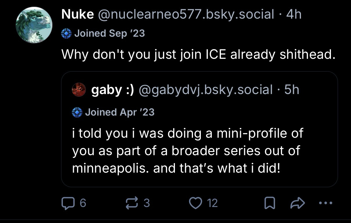Open the gaby :) display name
Viewport: 351px width, 223px height.
113,90
